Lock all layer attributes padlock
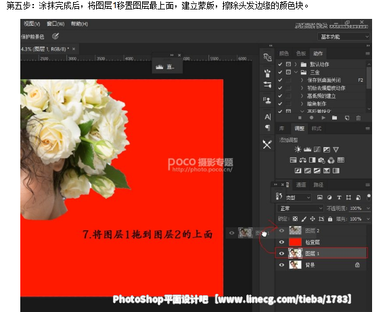 point(330,219)
